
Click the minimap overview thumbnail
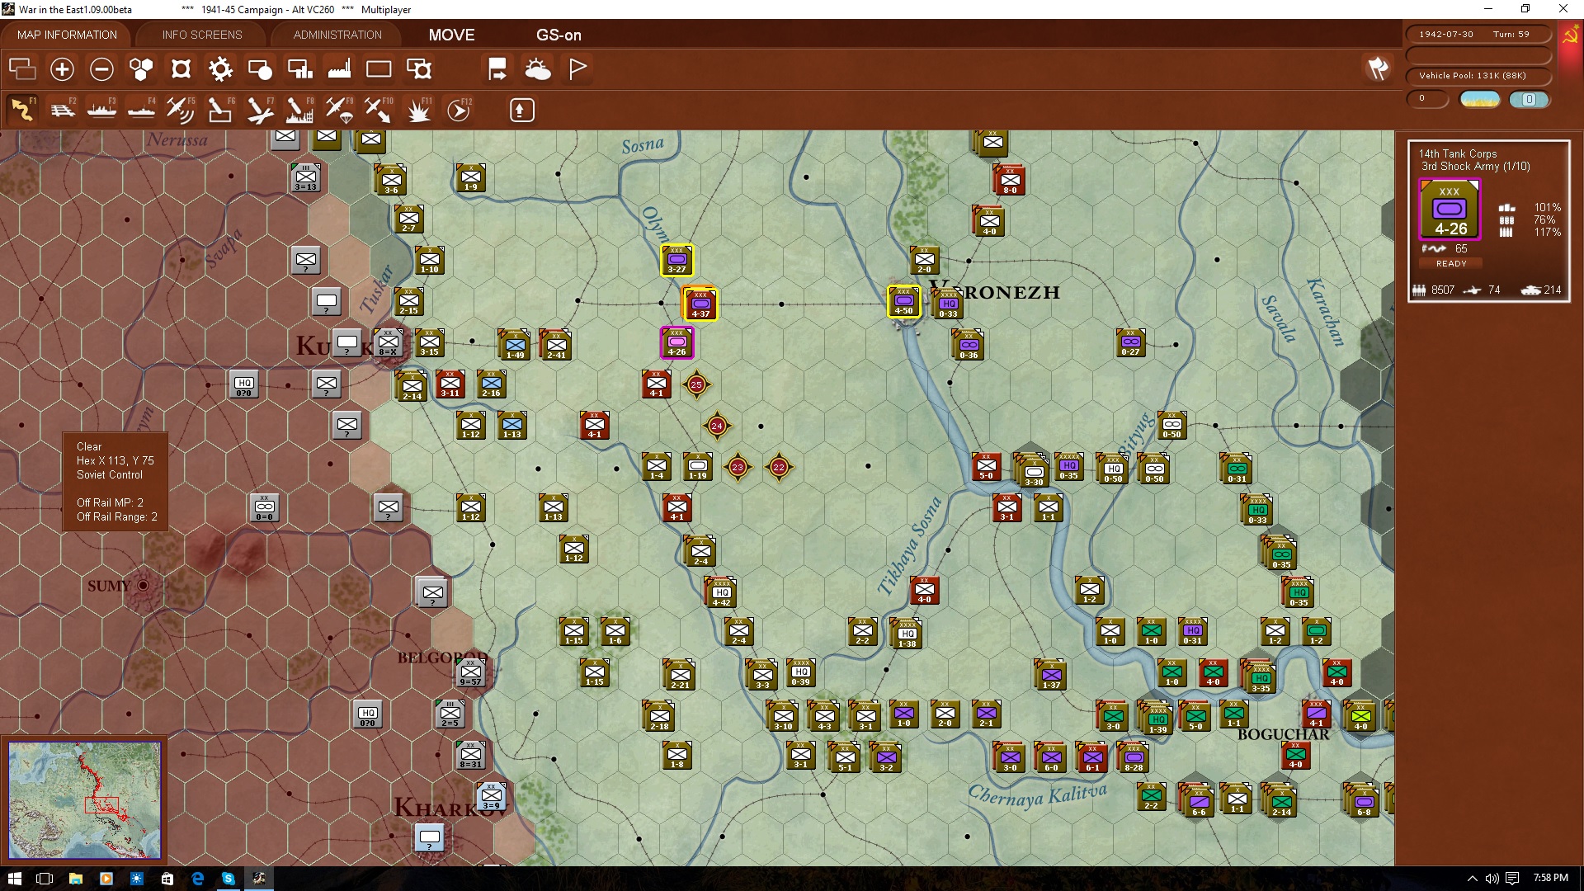84,800
